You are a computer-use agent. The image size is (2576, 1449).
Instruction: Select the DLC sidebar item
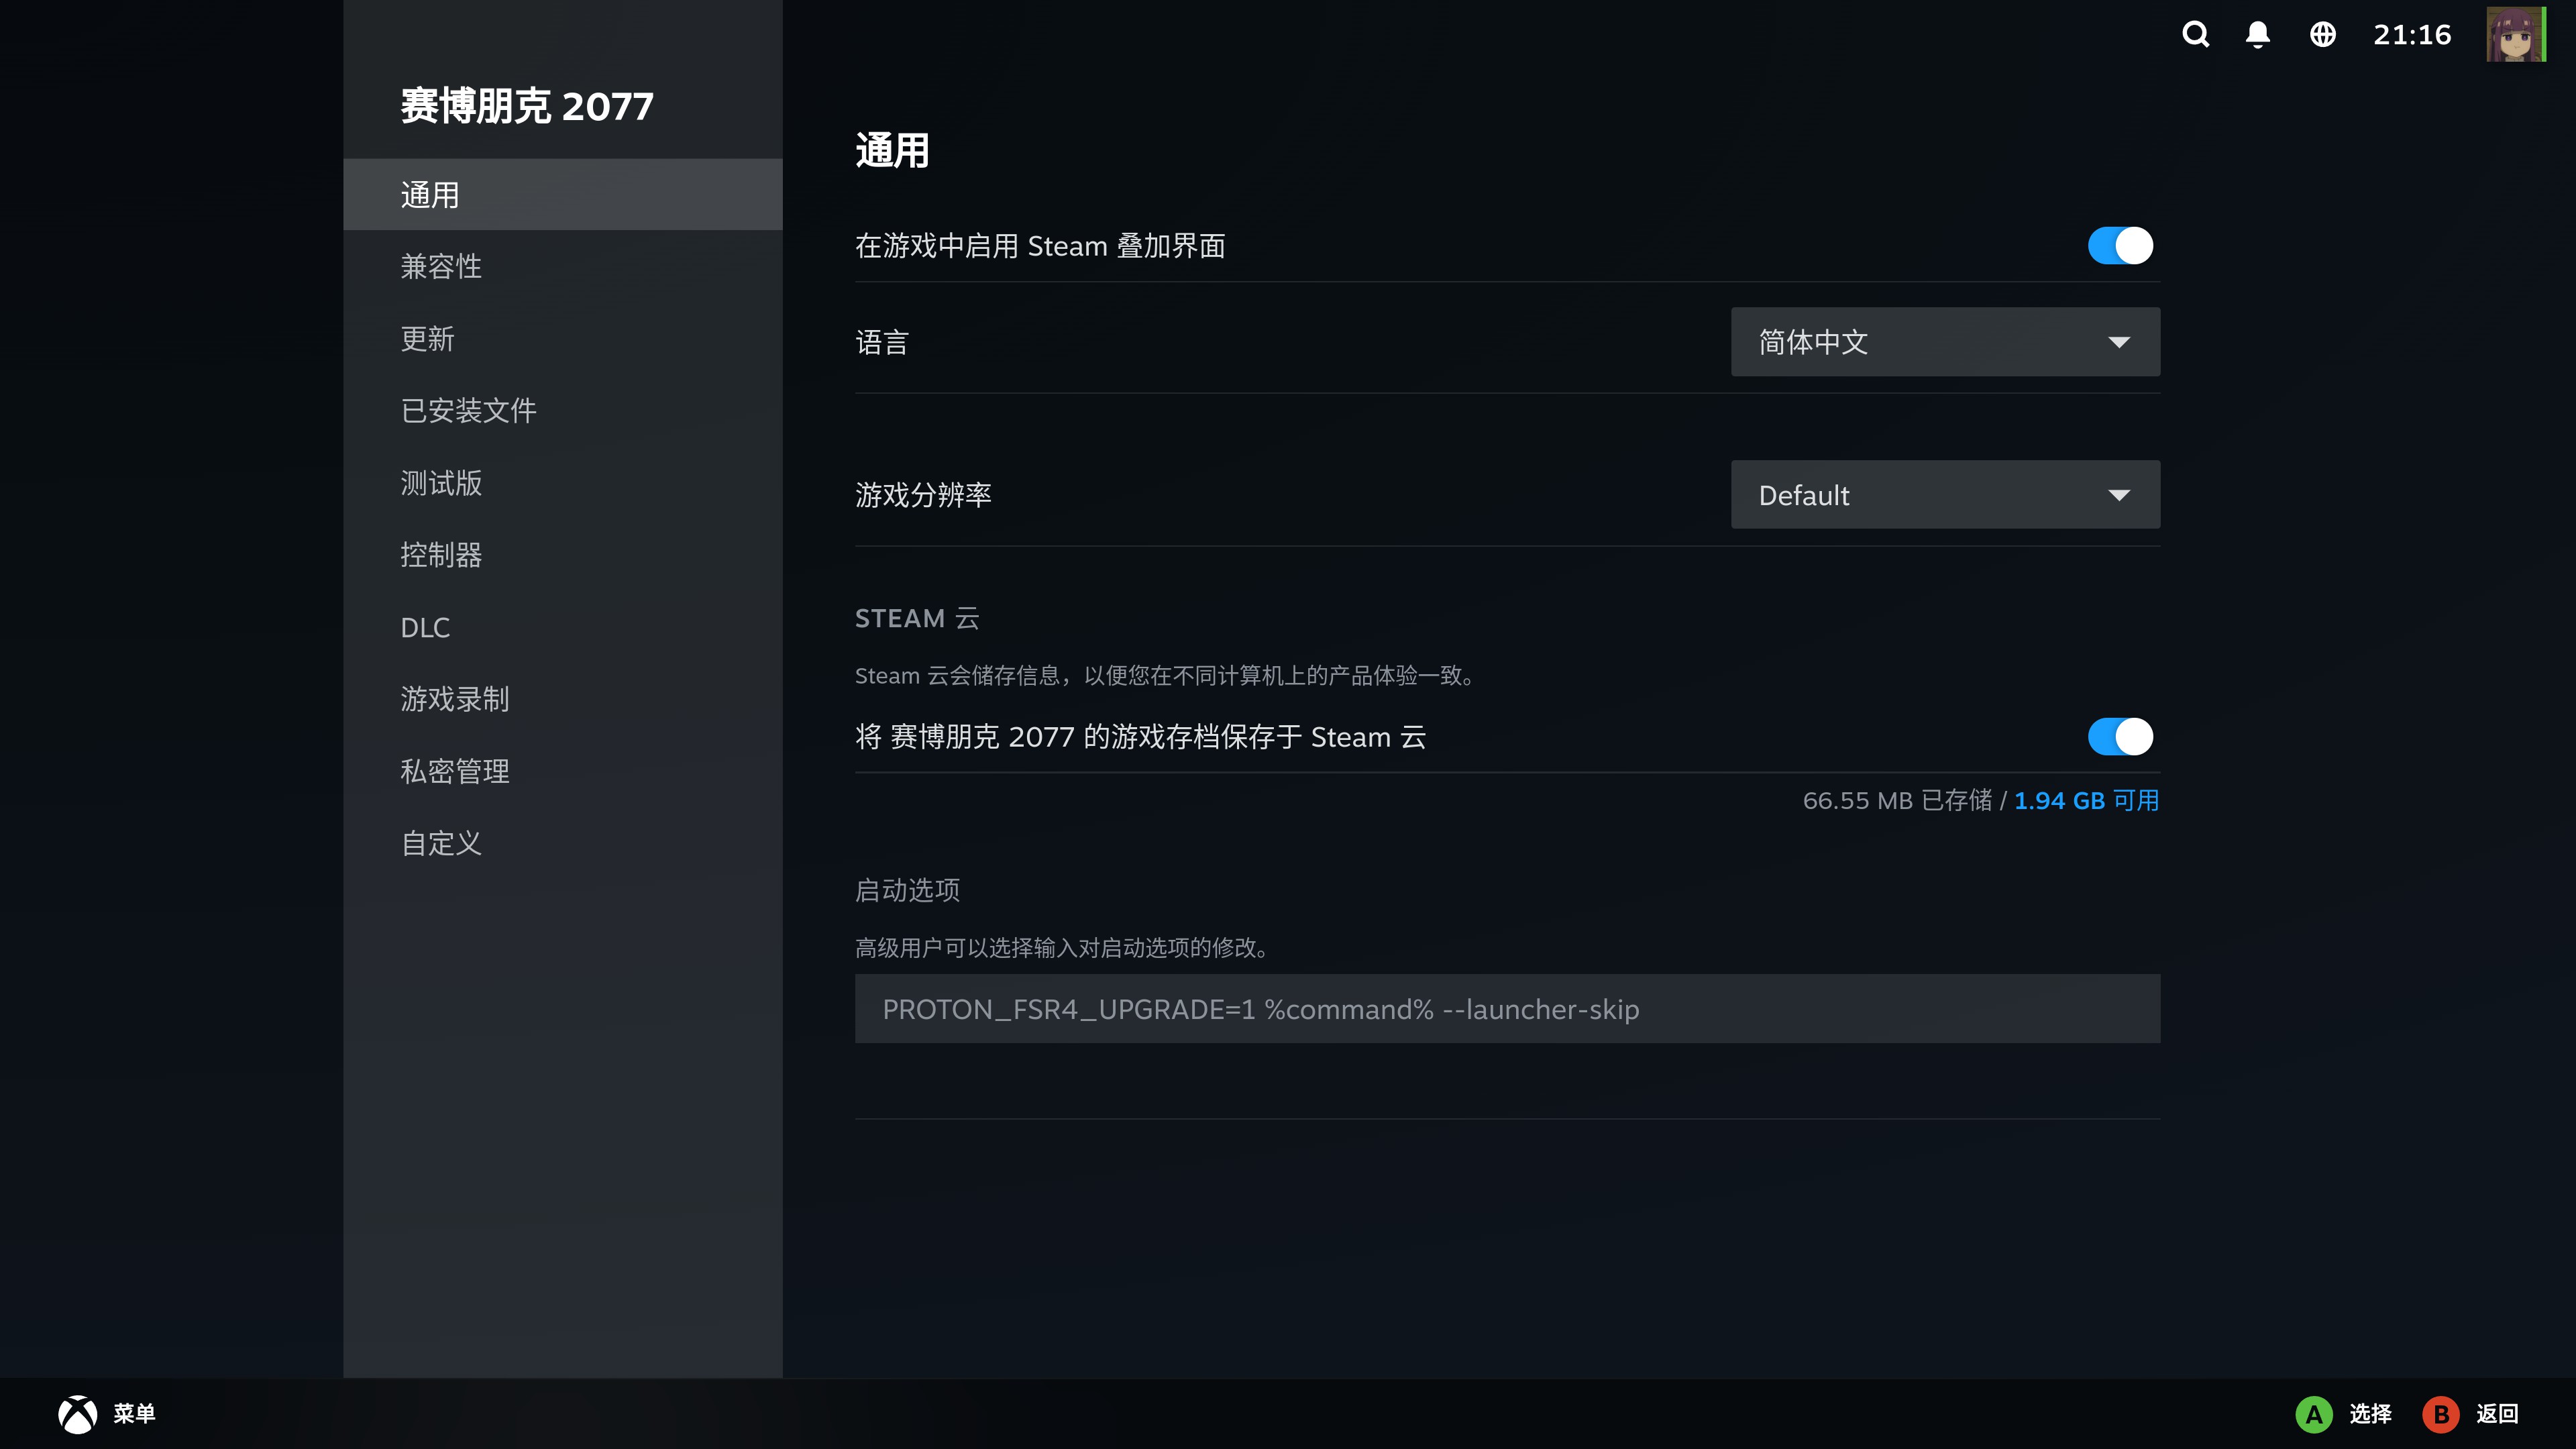click(425, 628)
